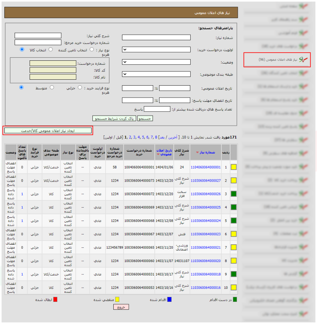Image resolution: width=317 pixels, height=324 pixels.
Task: Open the اولویت درخواست خرید dropdown
Action: tap(156, 50)
